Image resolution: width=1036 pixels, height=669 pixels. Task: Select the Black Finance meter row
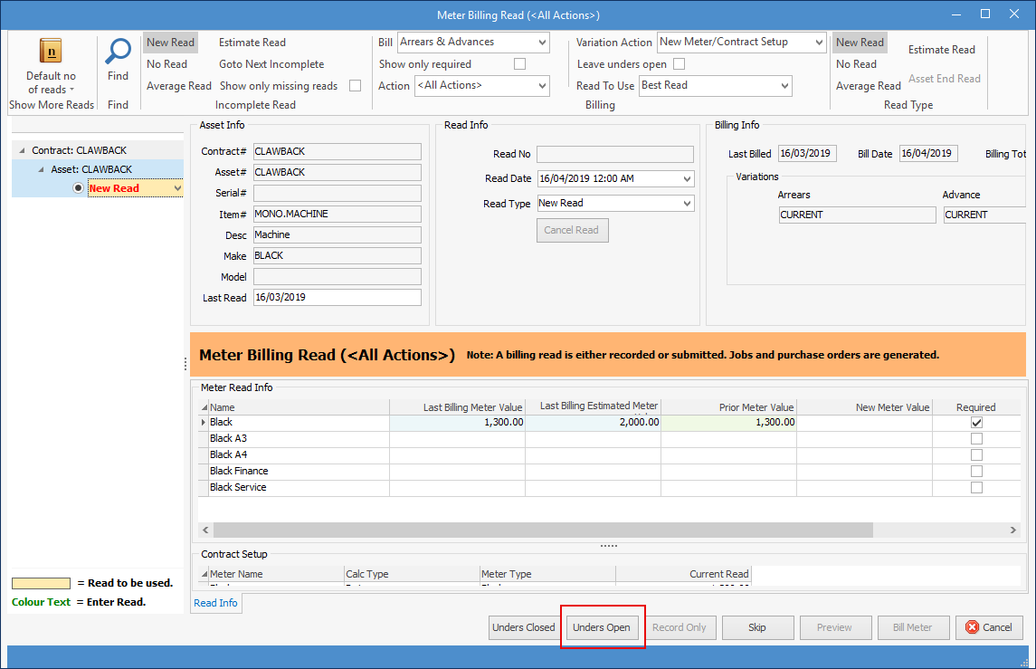point(610,472)
